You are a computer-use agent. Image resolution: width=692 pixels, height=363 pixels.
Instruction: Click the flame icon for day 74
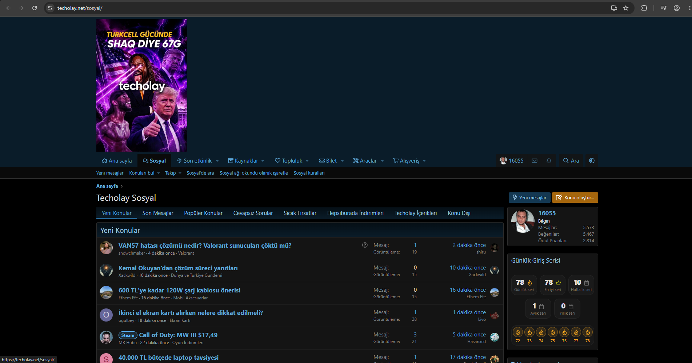point(541,332)
